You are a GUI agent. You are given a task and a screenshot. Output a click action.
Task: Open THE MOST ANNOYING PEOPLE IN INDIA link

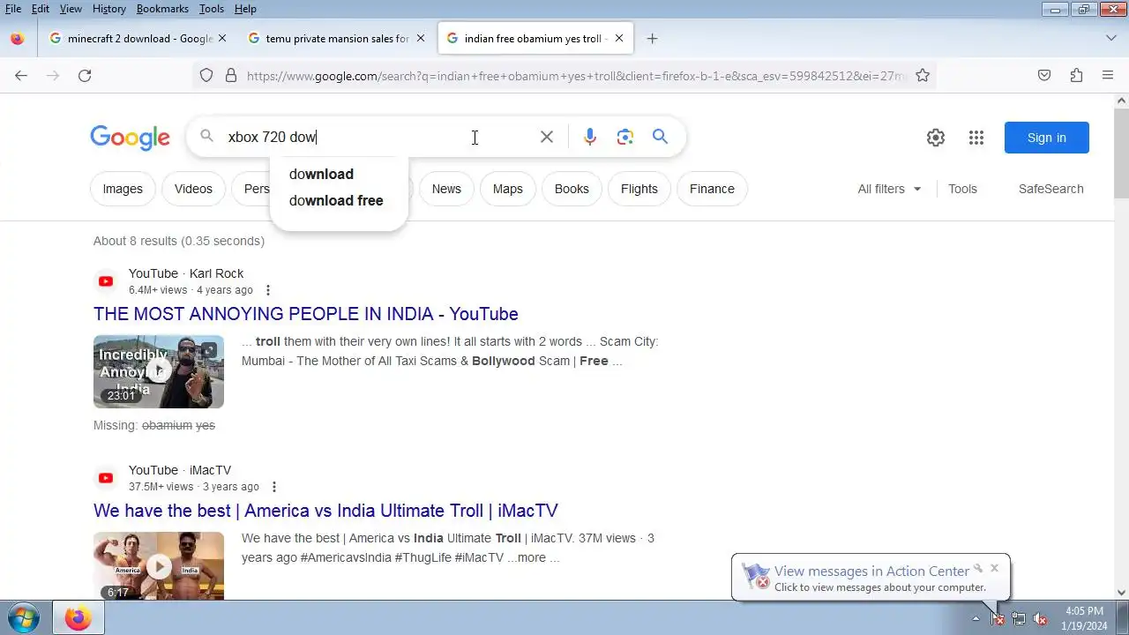306,314
